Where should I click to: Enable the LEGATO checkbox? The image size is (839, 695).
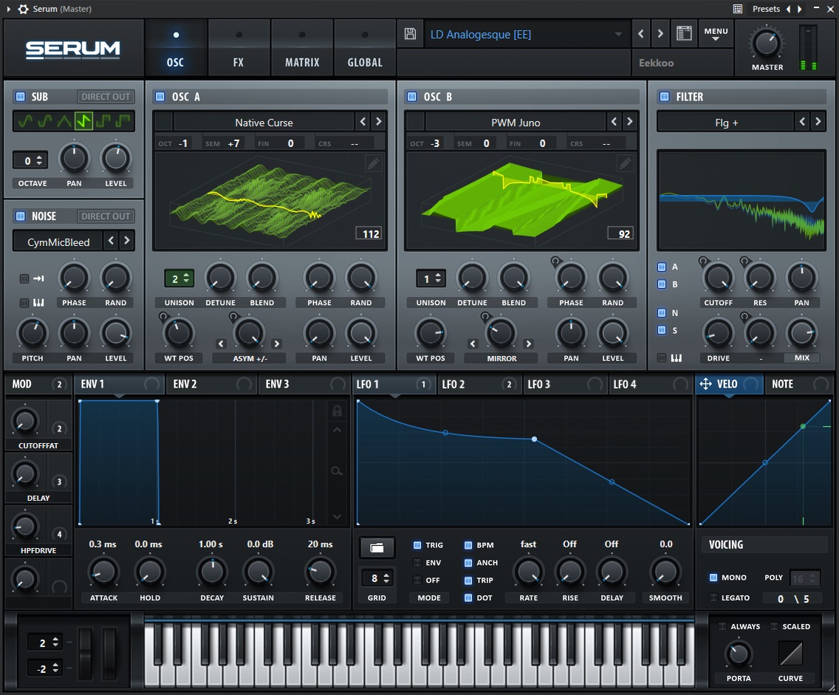(x=713, y=598)
